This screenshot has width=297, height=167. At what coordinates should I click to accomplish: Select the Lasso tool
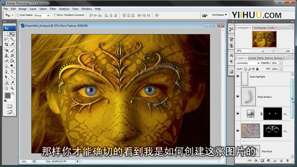coord(6,39)
